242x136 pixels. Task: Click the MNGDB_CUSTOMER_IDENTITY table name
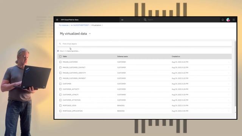point(74,73)
